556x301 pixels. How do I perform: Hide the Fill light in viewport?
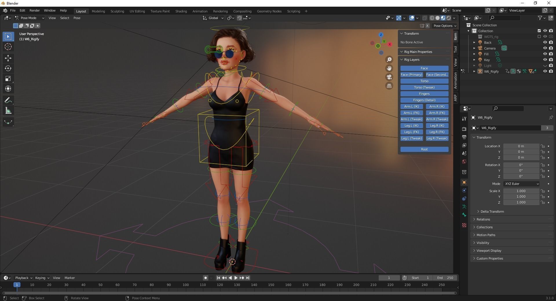(545, 54)
